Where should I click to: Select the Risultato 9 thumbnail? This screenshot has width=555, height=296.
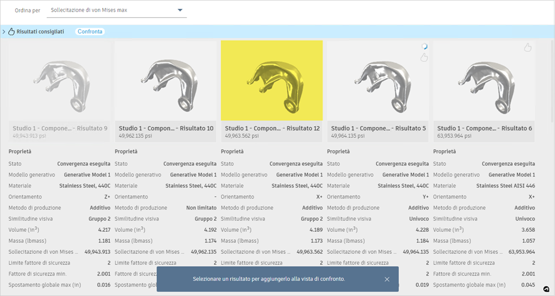[x=59, y=80]
